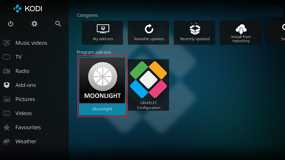The image size is (285, 160).
Task: Open the Recently updated category
Action: click(x=194, y=33)
